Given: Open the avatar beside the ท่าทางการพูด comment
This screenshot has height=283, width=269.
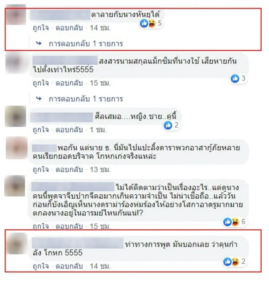Looking at the screenshot, I should point(17,243).
